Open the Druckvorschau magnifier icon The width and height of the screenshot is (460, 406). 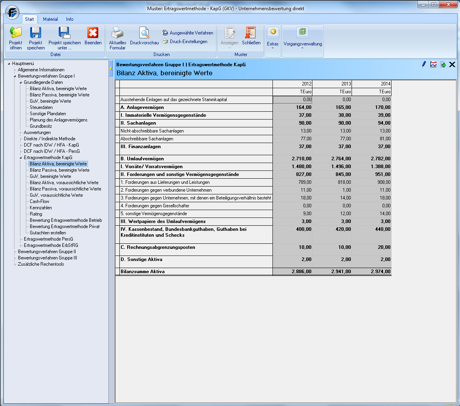pos(144,33)
